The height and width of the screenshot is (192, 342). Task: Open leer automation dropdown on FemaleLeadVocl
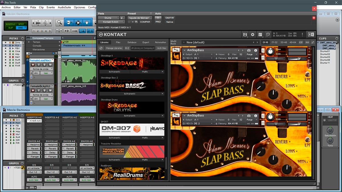(x=46, y=73)
